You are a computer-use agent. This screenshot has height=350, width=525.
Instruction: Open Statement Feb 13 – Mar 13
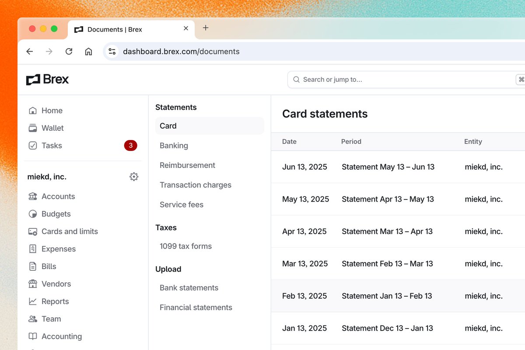coord(387,264)
